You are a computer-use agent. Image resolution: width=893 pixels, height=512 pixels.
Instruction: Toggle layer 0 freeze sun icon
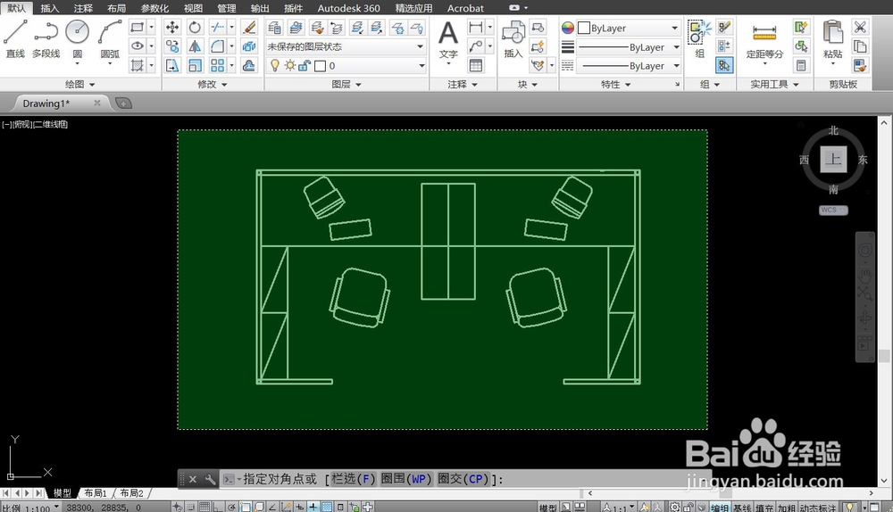click(290, 65)
